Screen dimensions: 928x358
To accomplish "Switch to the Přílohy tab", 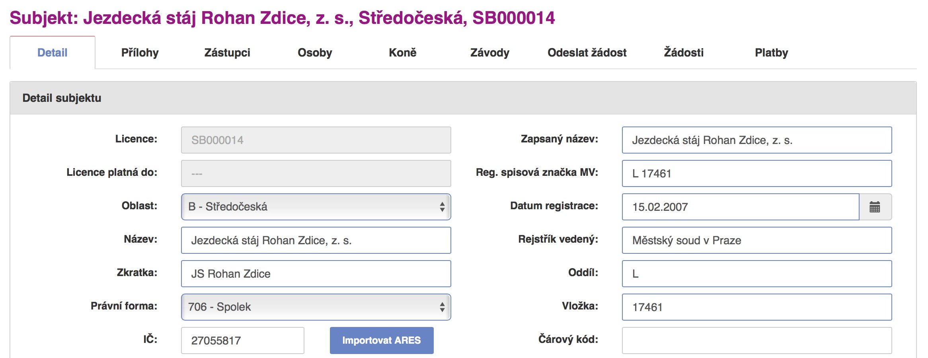I will 140,53.
